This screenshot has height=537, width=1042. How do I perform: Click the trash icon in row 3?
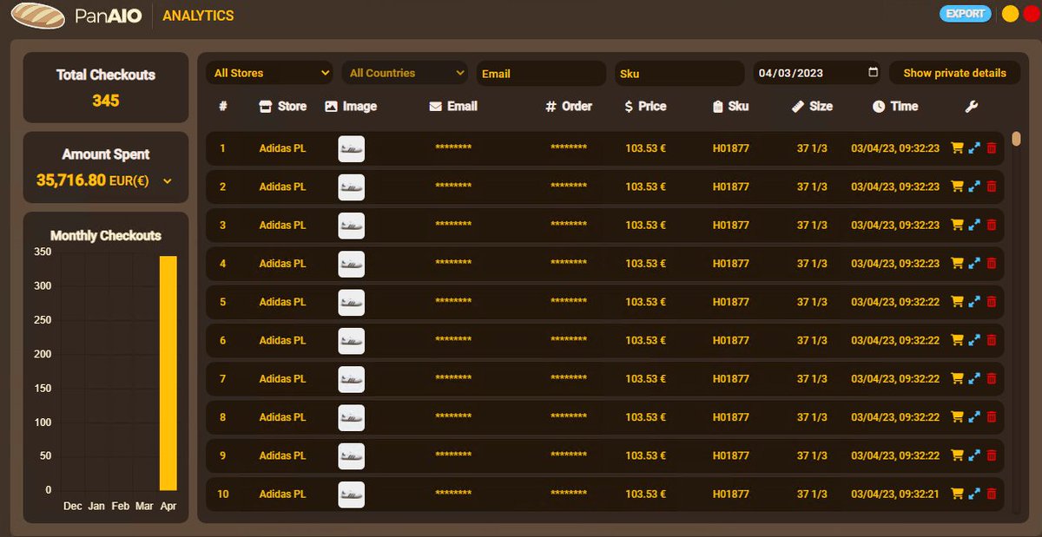(992, 225)
